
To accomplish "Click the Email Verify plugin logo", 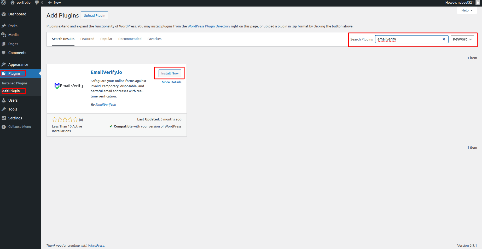I will [69, 86].
